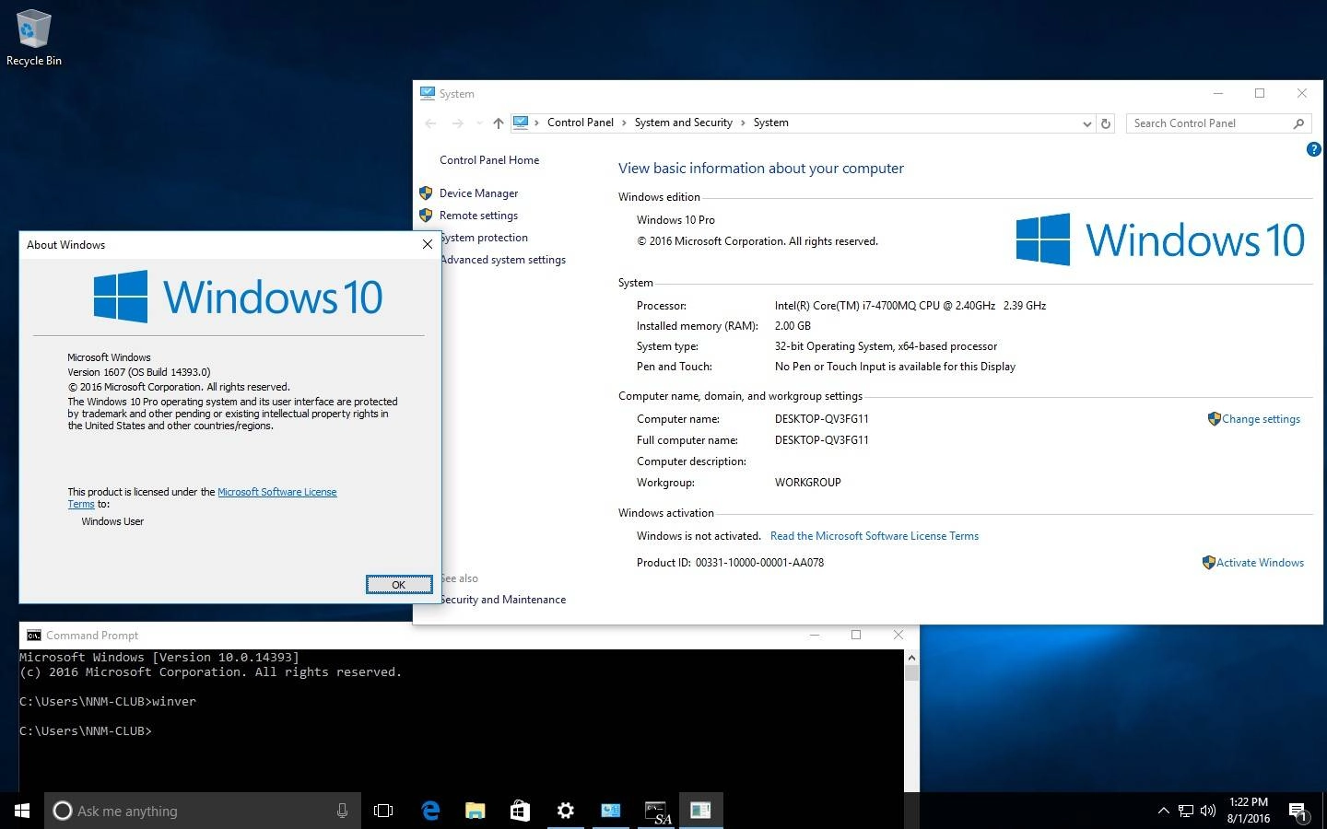This screenshot has height=829, width=1327.
Task: Launch Microsoft Edge from the taskbar
Action: click(430, 811)
